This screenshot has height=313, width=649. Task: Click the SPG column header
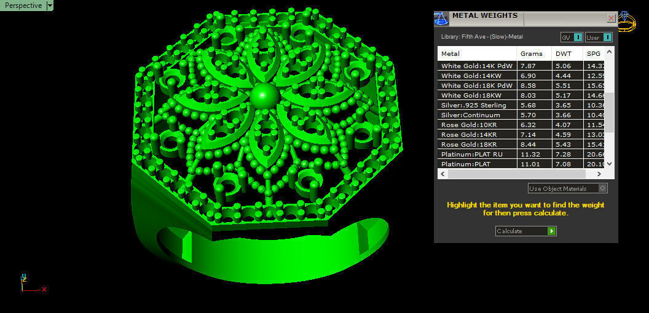594,54
